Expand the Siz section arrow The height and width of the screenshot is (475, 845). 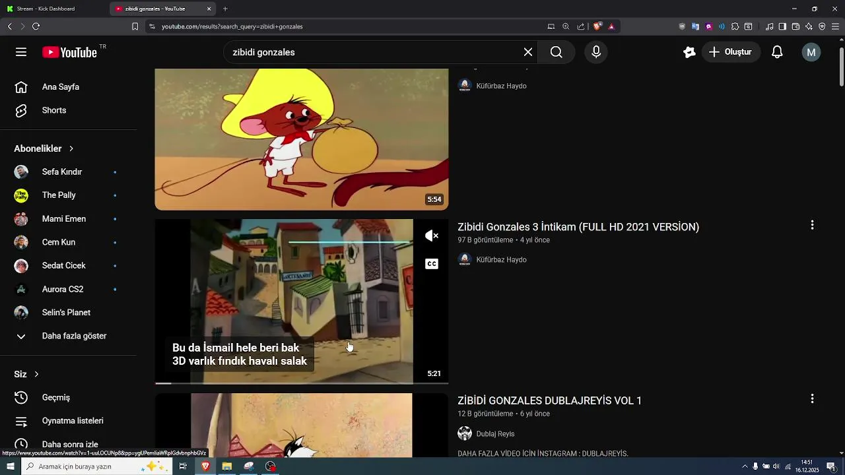[36, 374]
